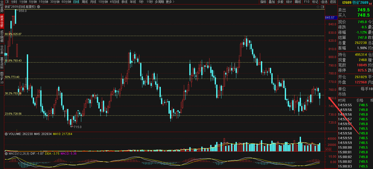
Task: Click the 时间 column header in the tick list
Action: point(342,100)
